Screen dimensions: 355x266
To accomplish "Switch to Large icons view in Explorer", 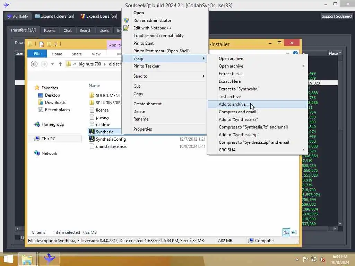I will [294, 232].
